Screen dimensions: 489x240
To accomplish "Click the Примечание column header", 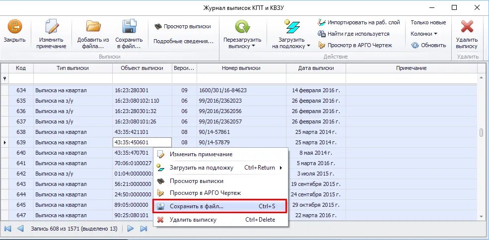I will pos(412,68).
